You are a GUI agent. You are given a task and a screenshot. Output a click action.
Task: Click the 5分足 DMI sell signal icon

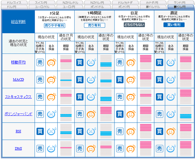40,149
